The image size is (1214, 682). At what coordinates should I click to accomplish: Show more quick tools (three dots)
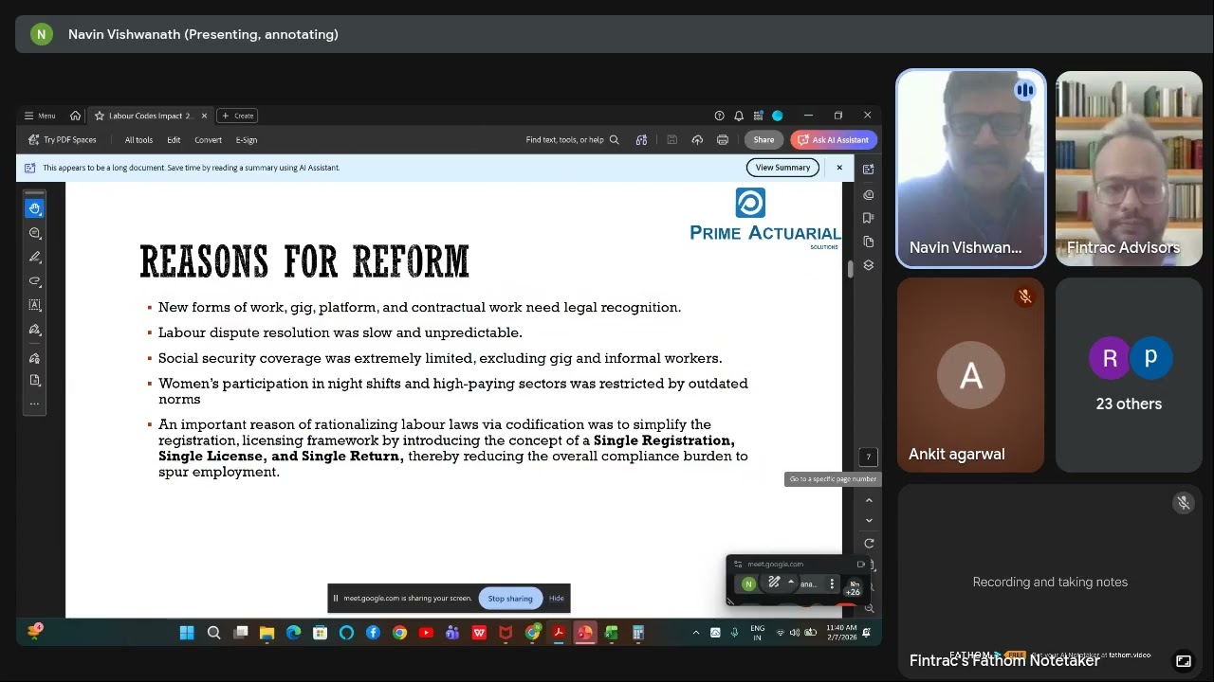35,404
